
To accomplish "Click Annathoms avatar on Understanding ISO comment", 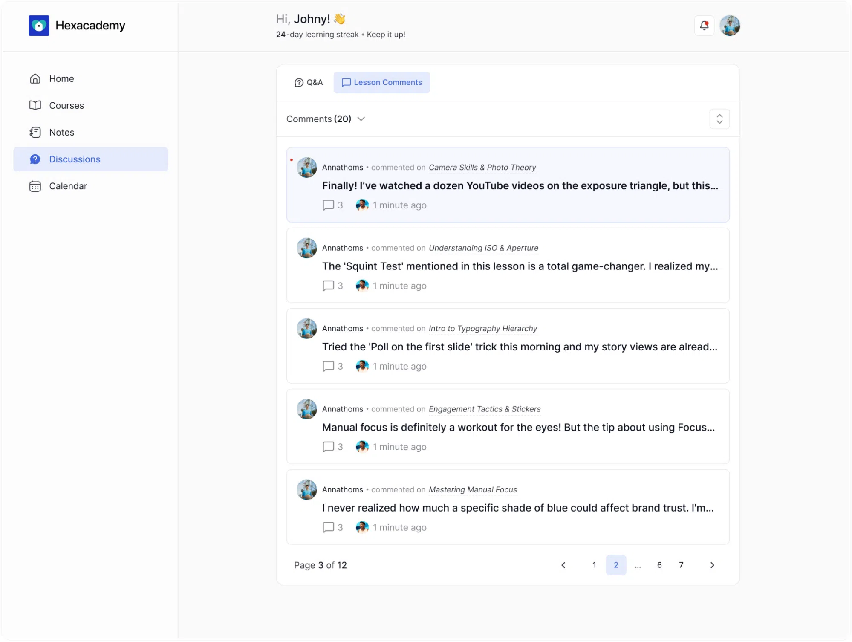I will pos(307,249).
